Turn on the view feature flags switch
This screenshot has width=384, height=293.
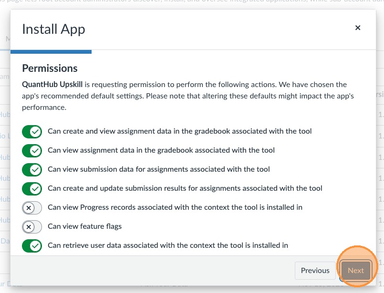(32, 226)
